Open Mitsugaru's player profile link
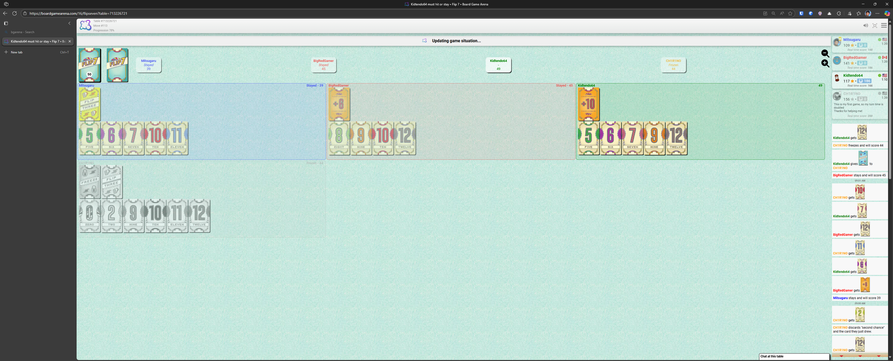 [851, 40]
